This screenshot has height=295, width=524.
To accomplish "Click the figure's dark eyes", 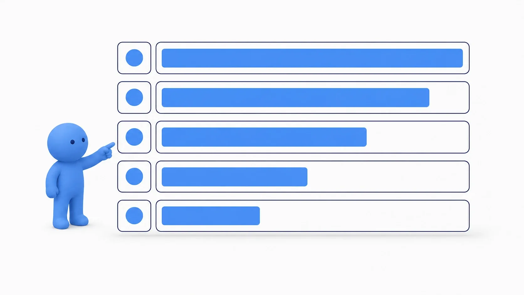I will [78, 141].
